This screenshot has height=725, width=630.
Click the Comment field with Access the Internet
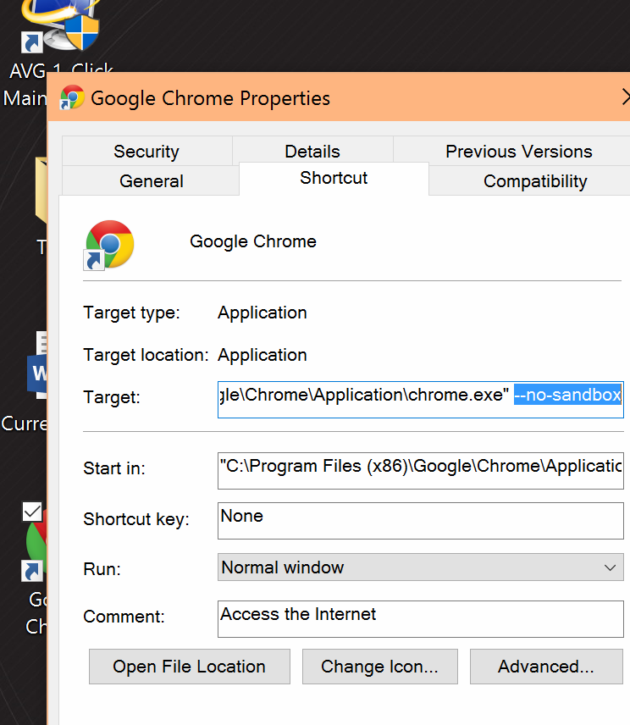tap(421, 619)
